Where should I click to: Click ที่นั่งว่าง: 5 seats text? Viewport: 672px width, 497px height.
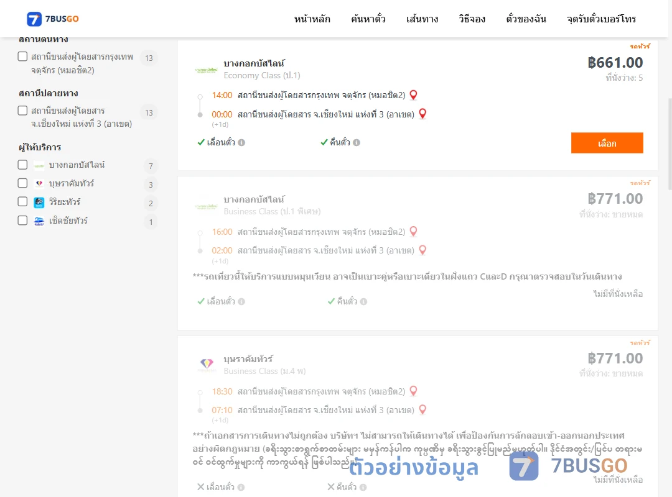[624, 78]
